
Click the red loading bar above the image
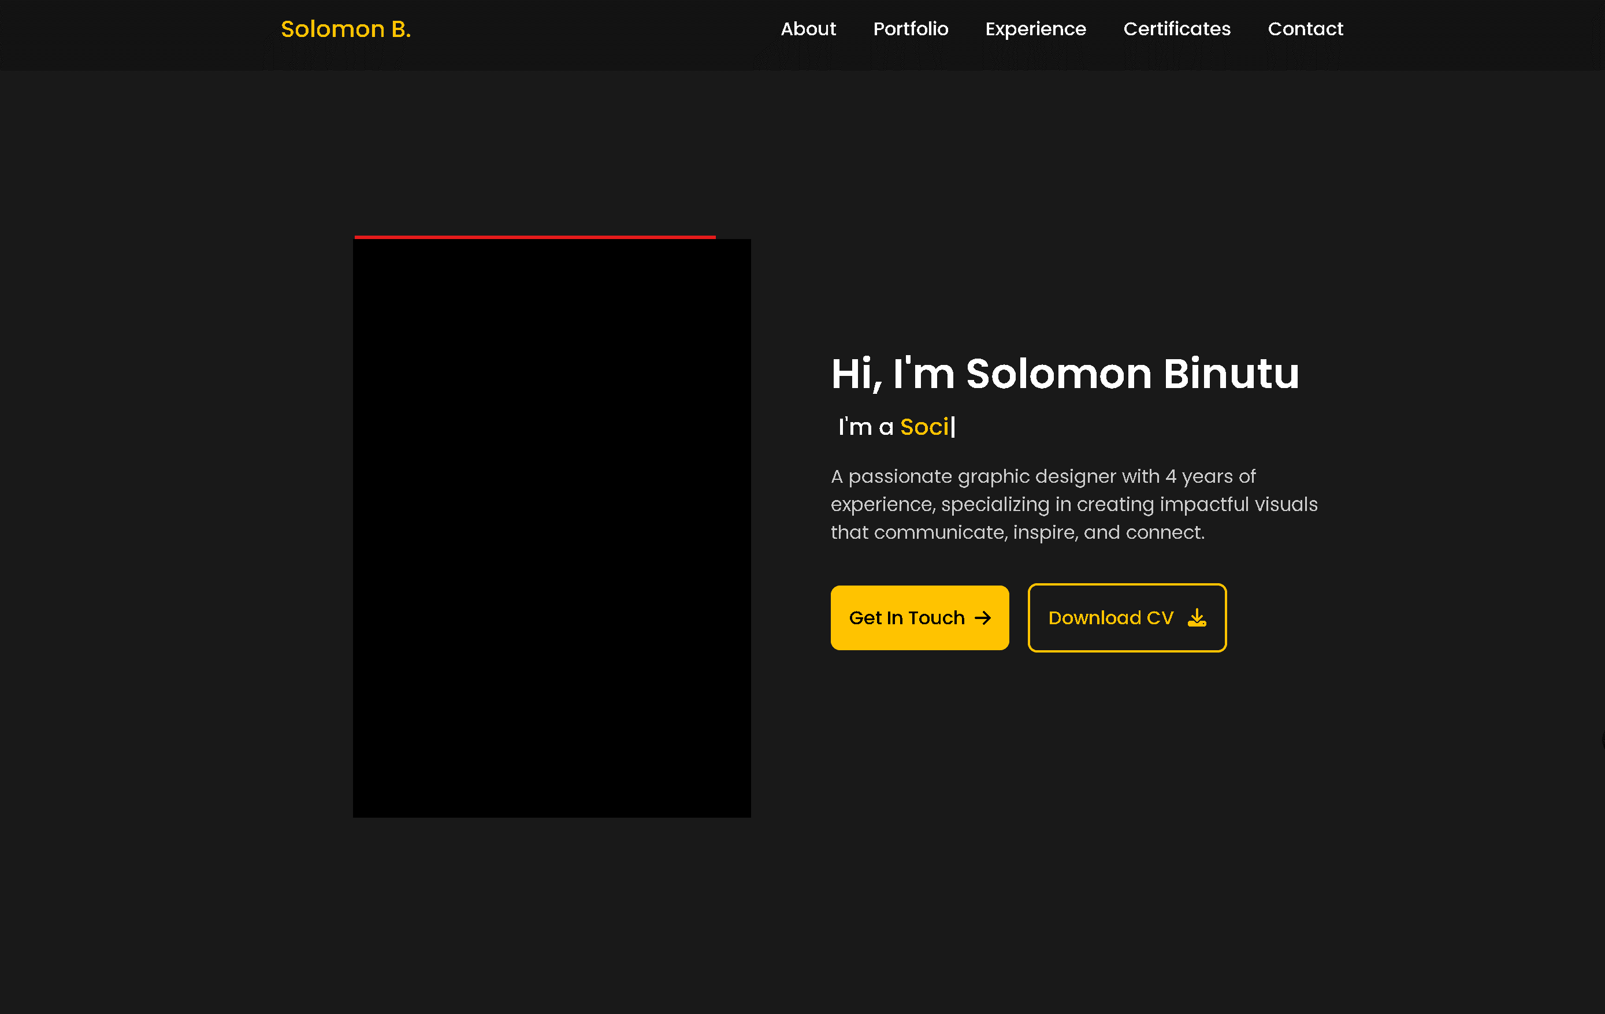point(533,237)
